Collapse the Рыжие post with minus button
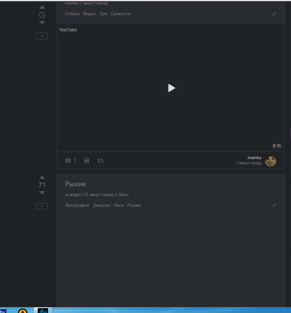This screenshot has width=291, height=313. point(42,206)
